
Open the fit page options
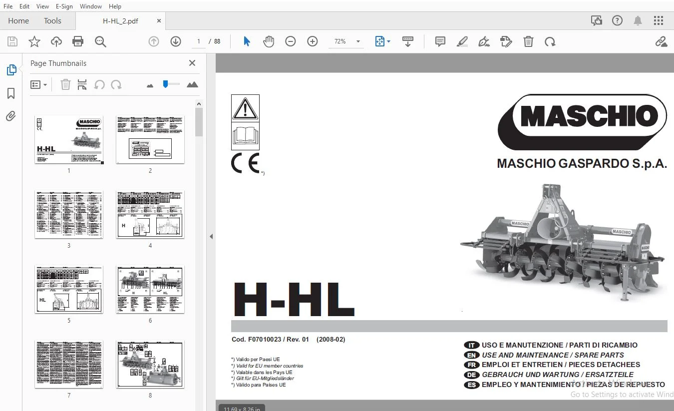click(382, 41)
